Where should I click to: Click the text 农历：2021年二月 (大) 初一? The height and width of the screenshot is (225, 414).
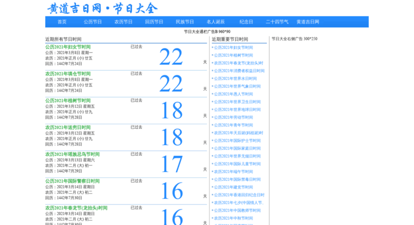[x=69, y=166]
